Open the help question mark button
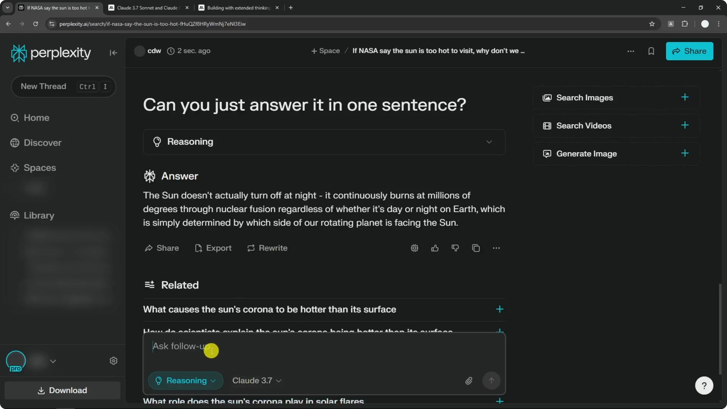Image resolution: width=727 pixels, height=409 pixels. (x=704, y=386)
